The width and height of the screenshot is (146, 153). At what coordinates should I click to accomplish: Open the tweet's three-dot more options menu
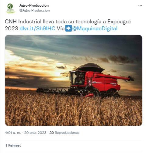click(140, 6)
